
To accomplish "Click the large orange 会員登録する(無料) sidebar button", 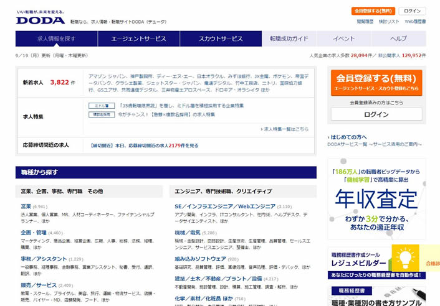I will (376, 83).
